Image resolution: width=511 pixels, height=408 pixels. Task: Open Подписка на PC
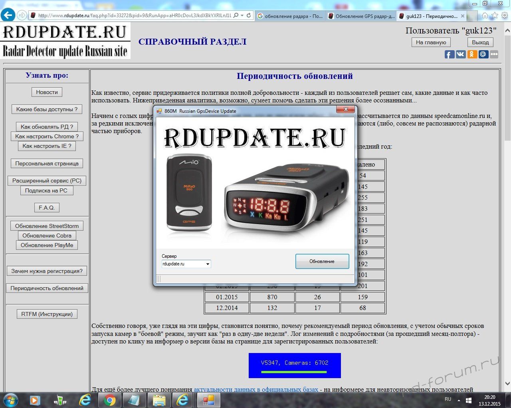(47, 190)
